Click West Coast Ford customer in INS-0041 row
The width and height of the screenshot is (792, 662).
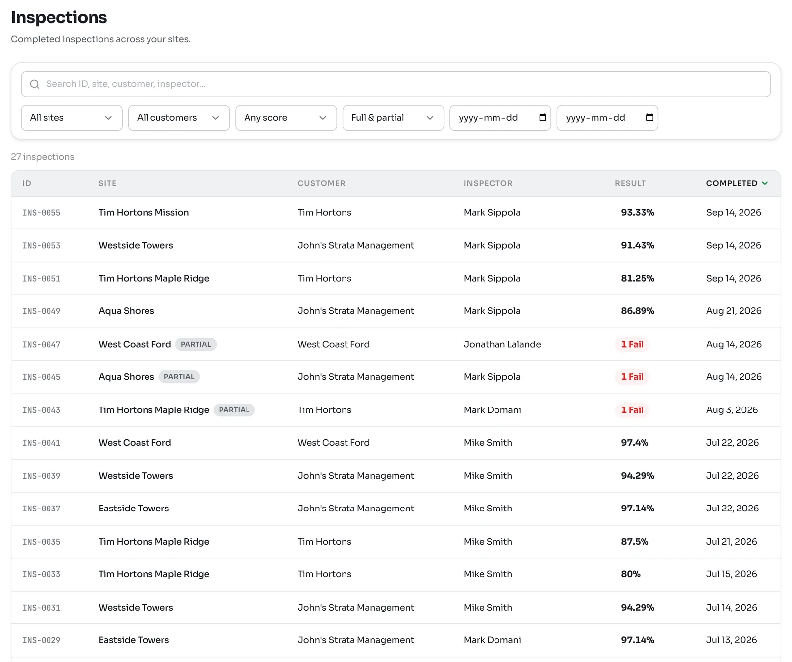334,443
